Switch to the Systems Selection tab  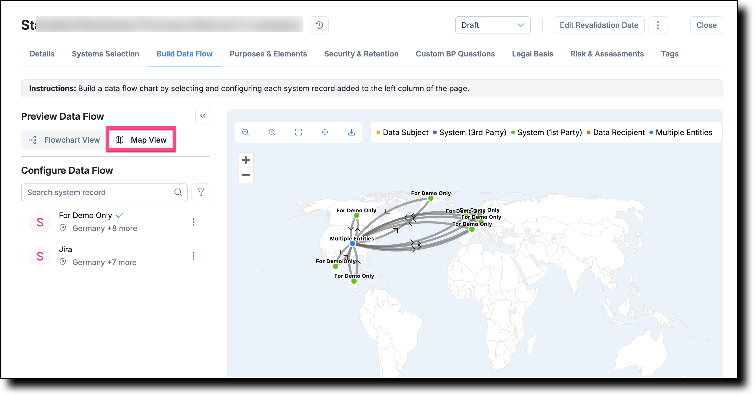(x=105, y=54)
